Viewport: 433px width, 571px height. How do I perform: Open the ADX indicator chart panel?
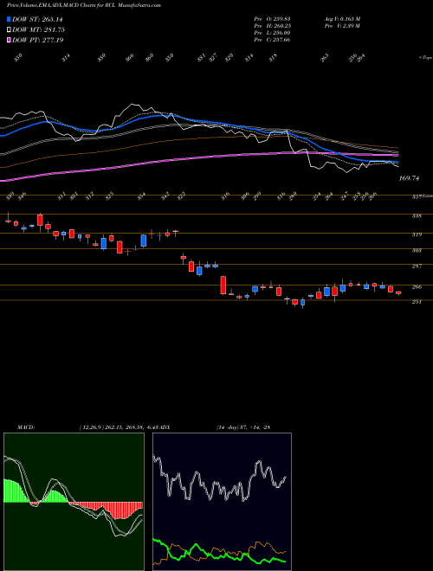point(222,502)
